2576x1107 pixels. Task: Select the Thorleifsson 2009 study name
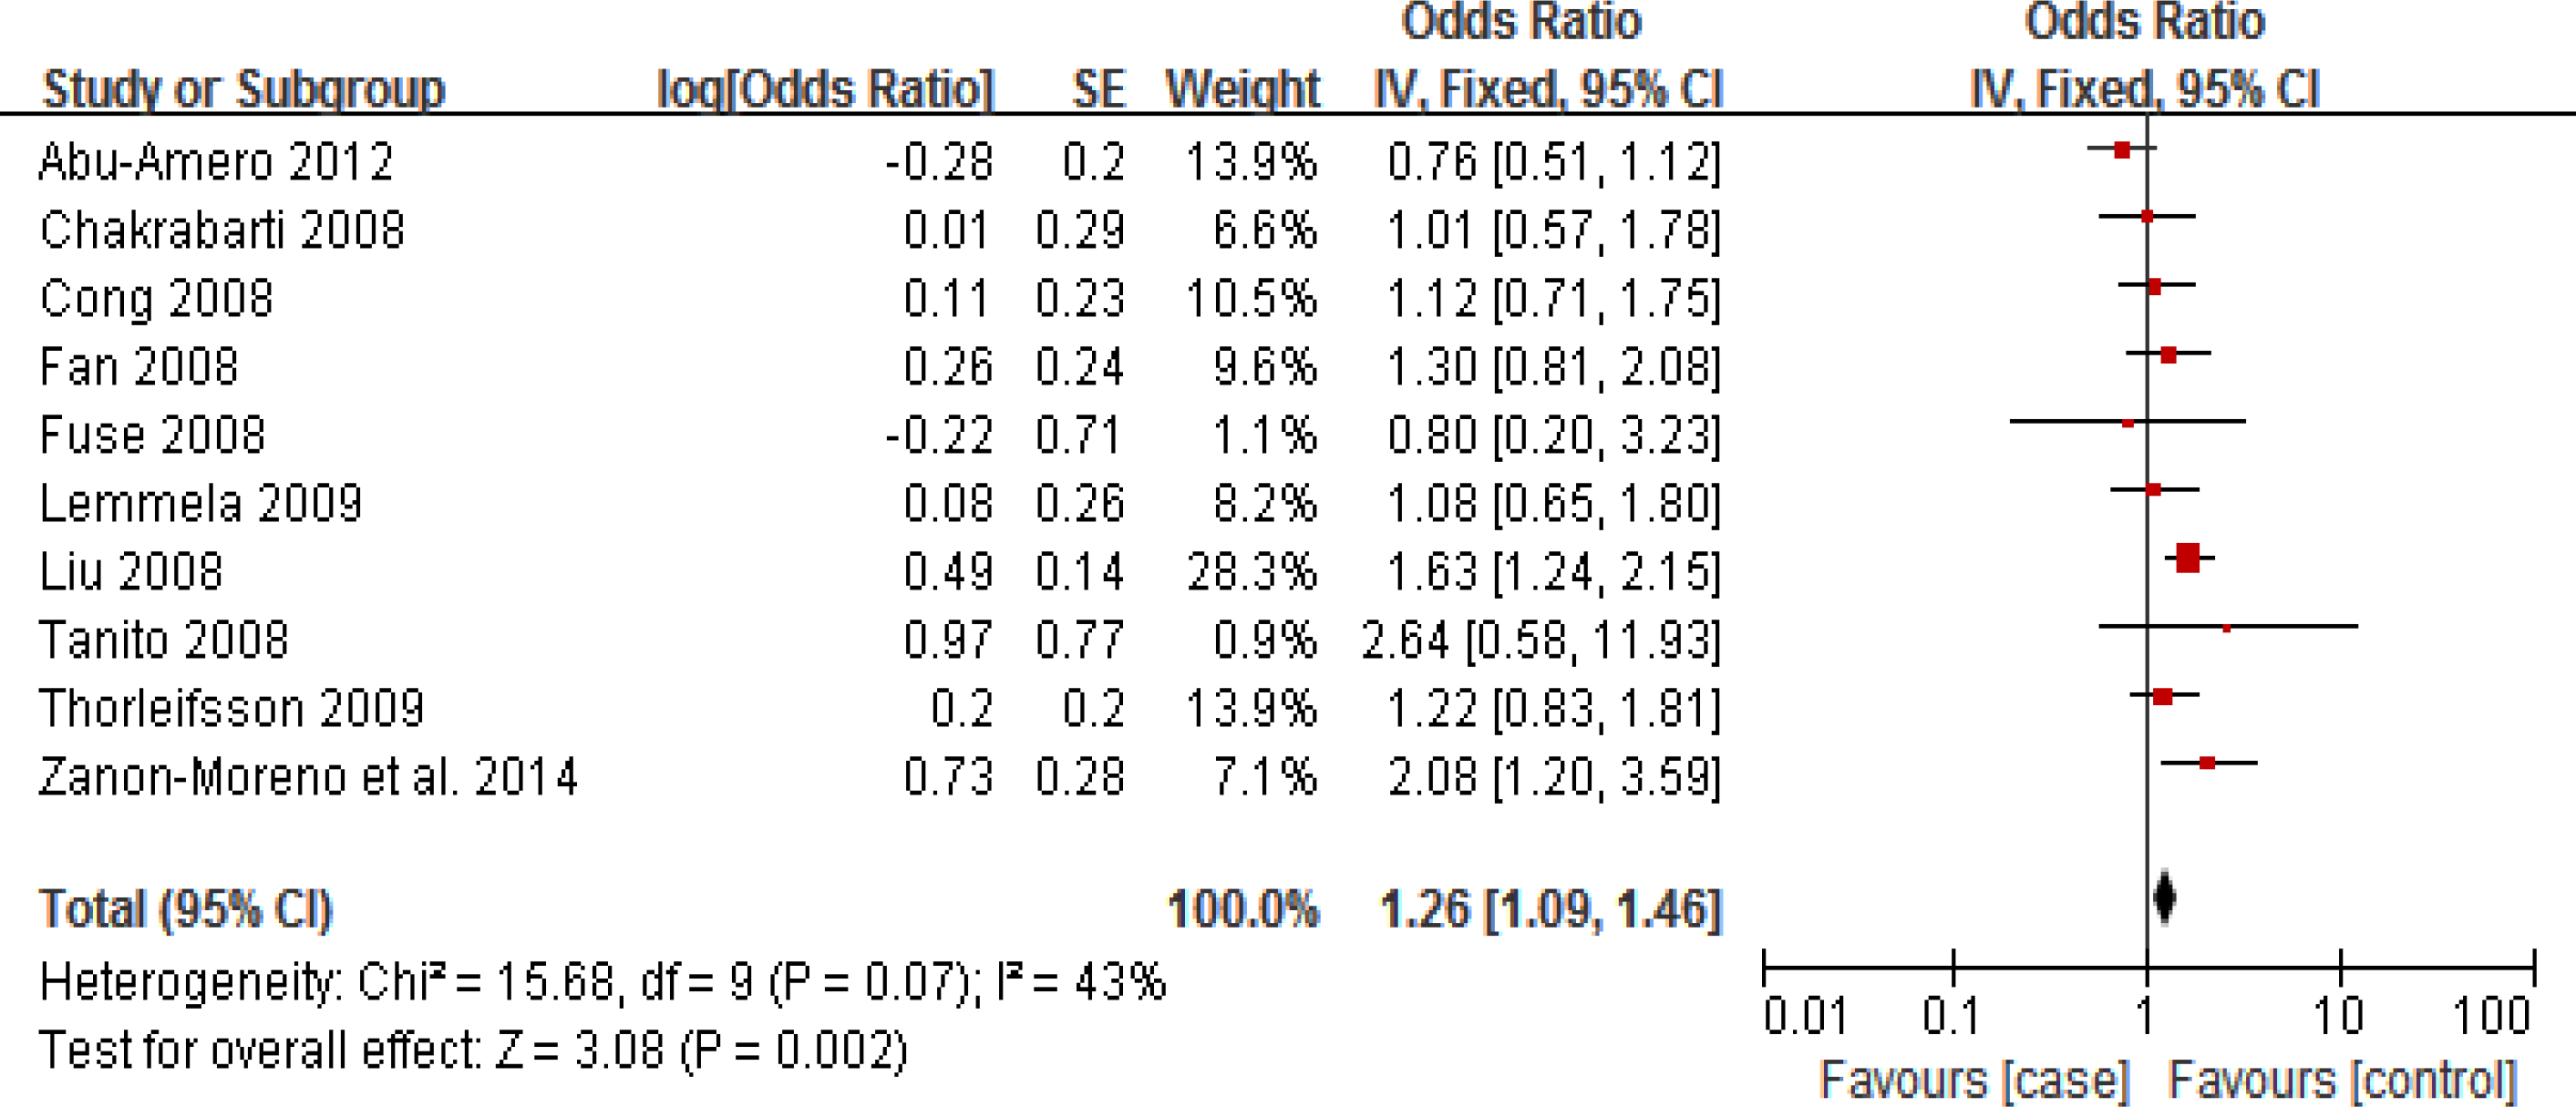click(232, 708)
